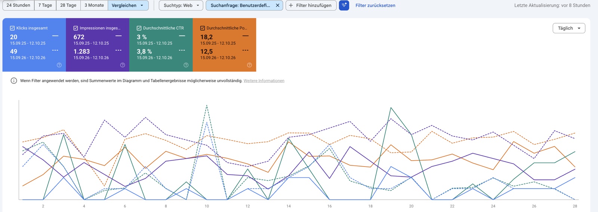598x212 pixels.
Task: Click the Klicks comparison value 49
Action: pos(14,51)
